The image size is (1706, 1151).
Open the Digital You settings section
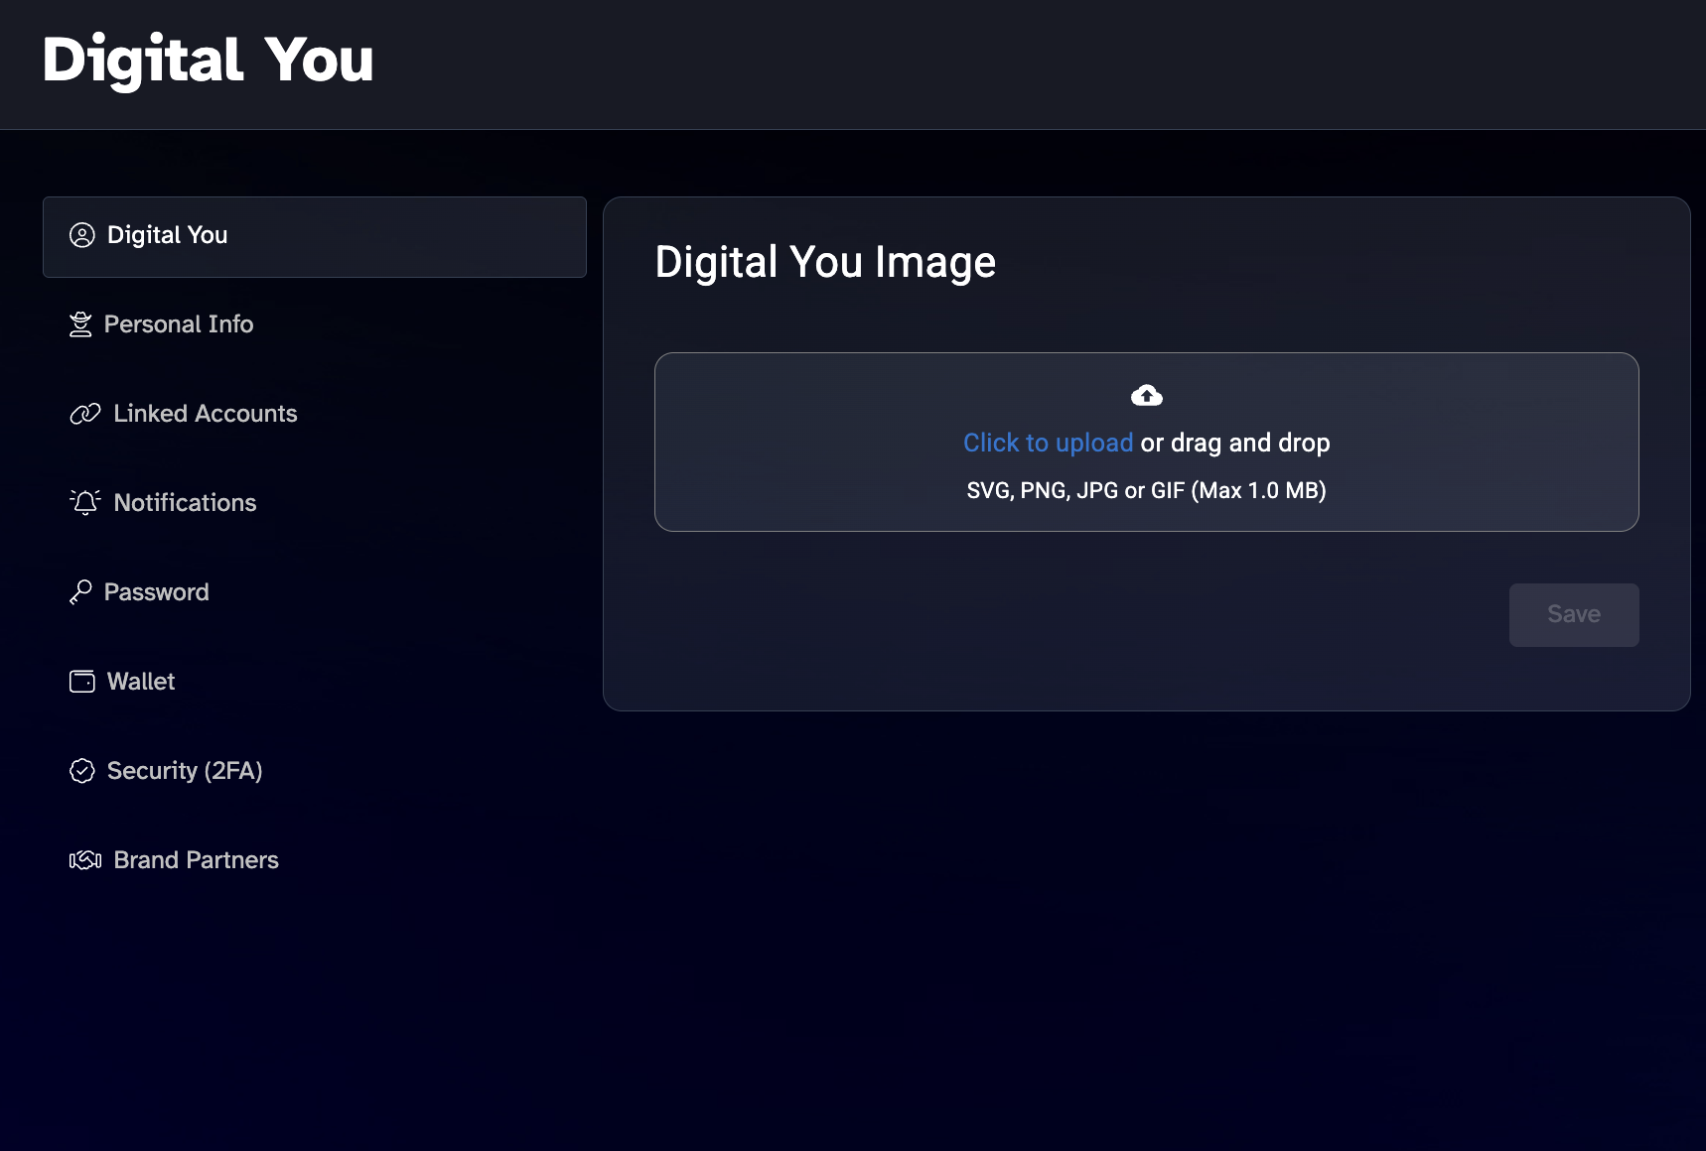coord(315,237)
